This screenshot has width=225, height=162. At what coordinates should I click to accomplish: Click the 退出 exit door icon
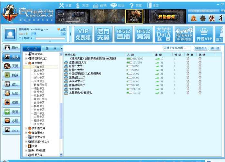click(x=153, y=5)
